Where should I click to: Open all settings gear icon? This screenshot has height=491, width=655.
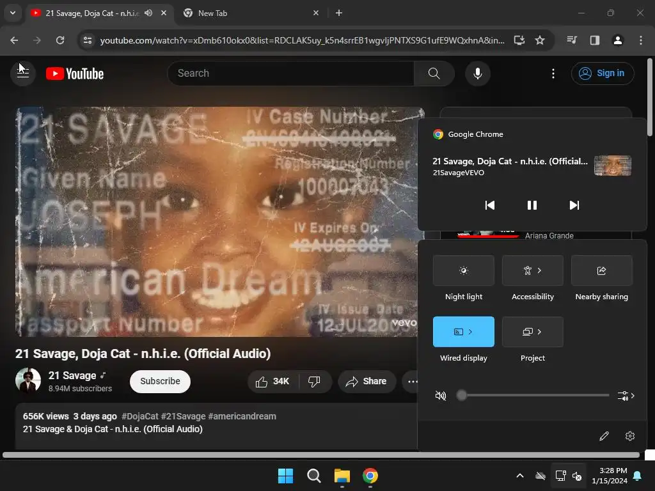click(x=630, y=436)
